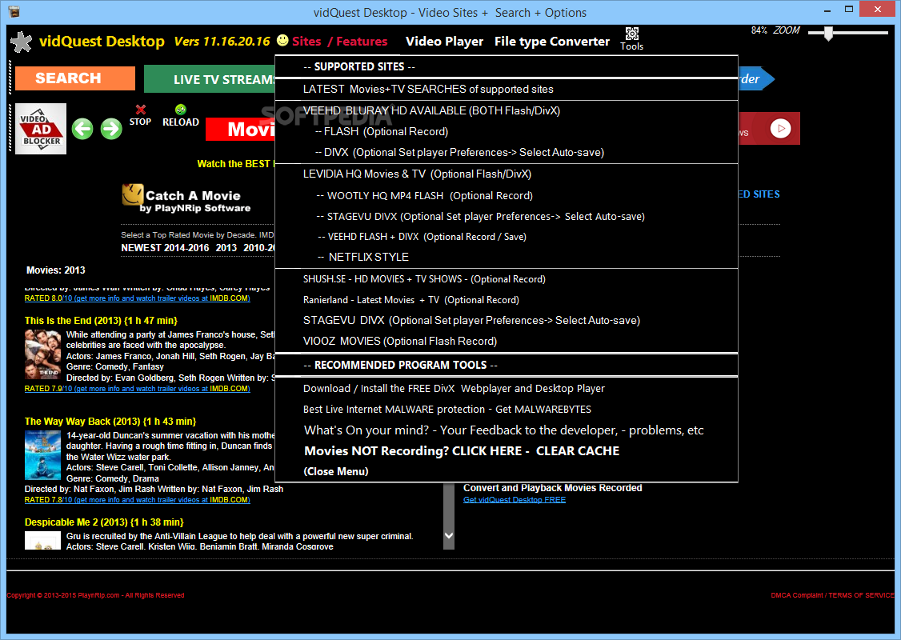The image size is (901, 640).
Task: Open Feedback to the developer entry
Action: pos(507,430)
